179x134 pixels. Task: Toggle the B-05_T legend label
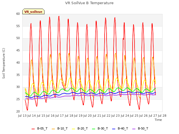42,128
